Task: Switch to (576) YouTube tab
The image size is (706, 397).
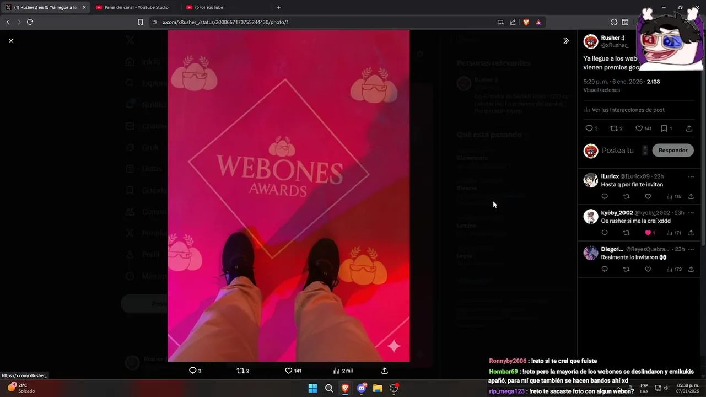Action: click(x=209, y=7)
